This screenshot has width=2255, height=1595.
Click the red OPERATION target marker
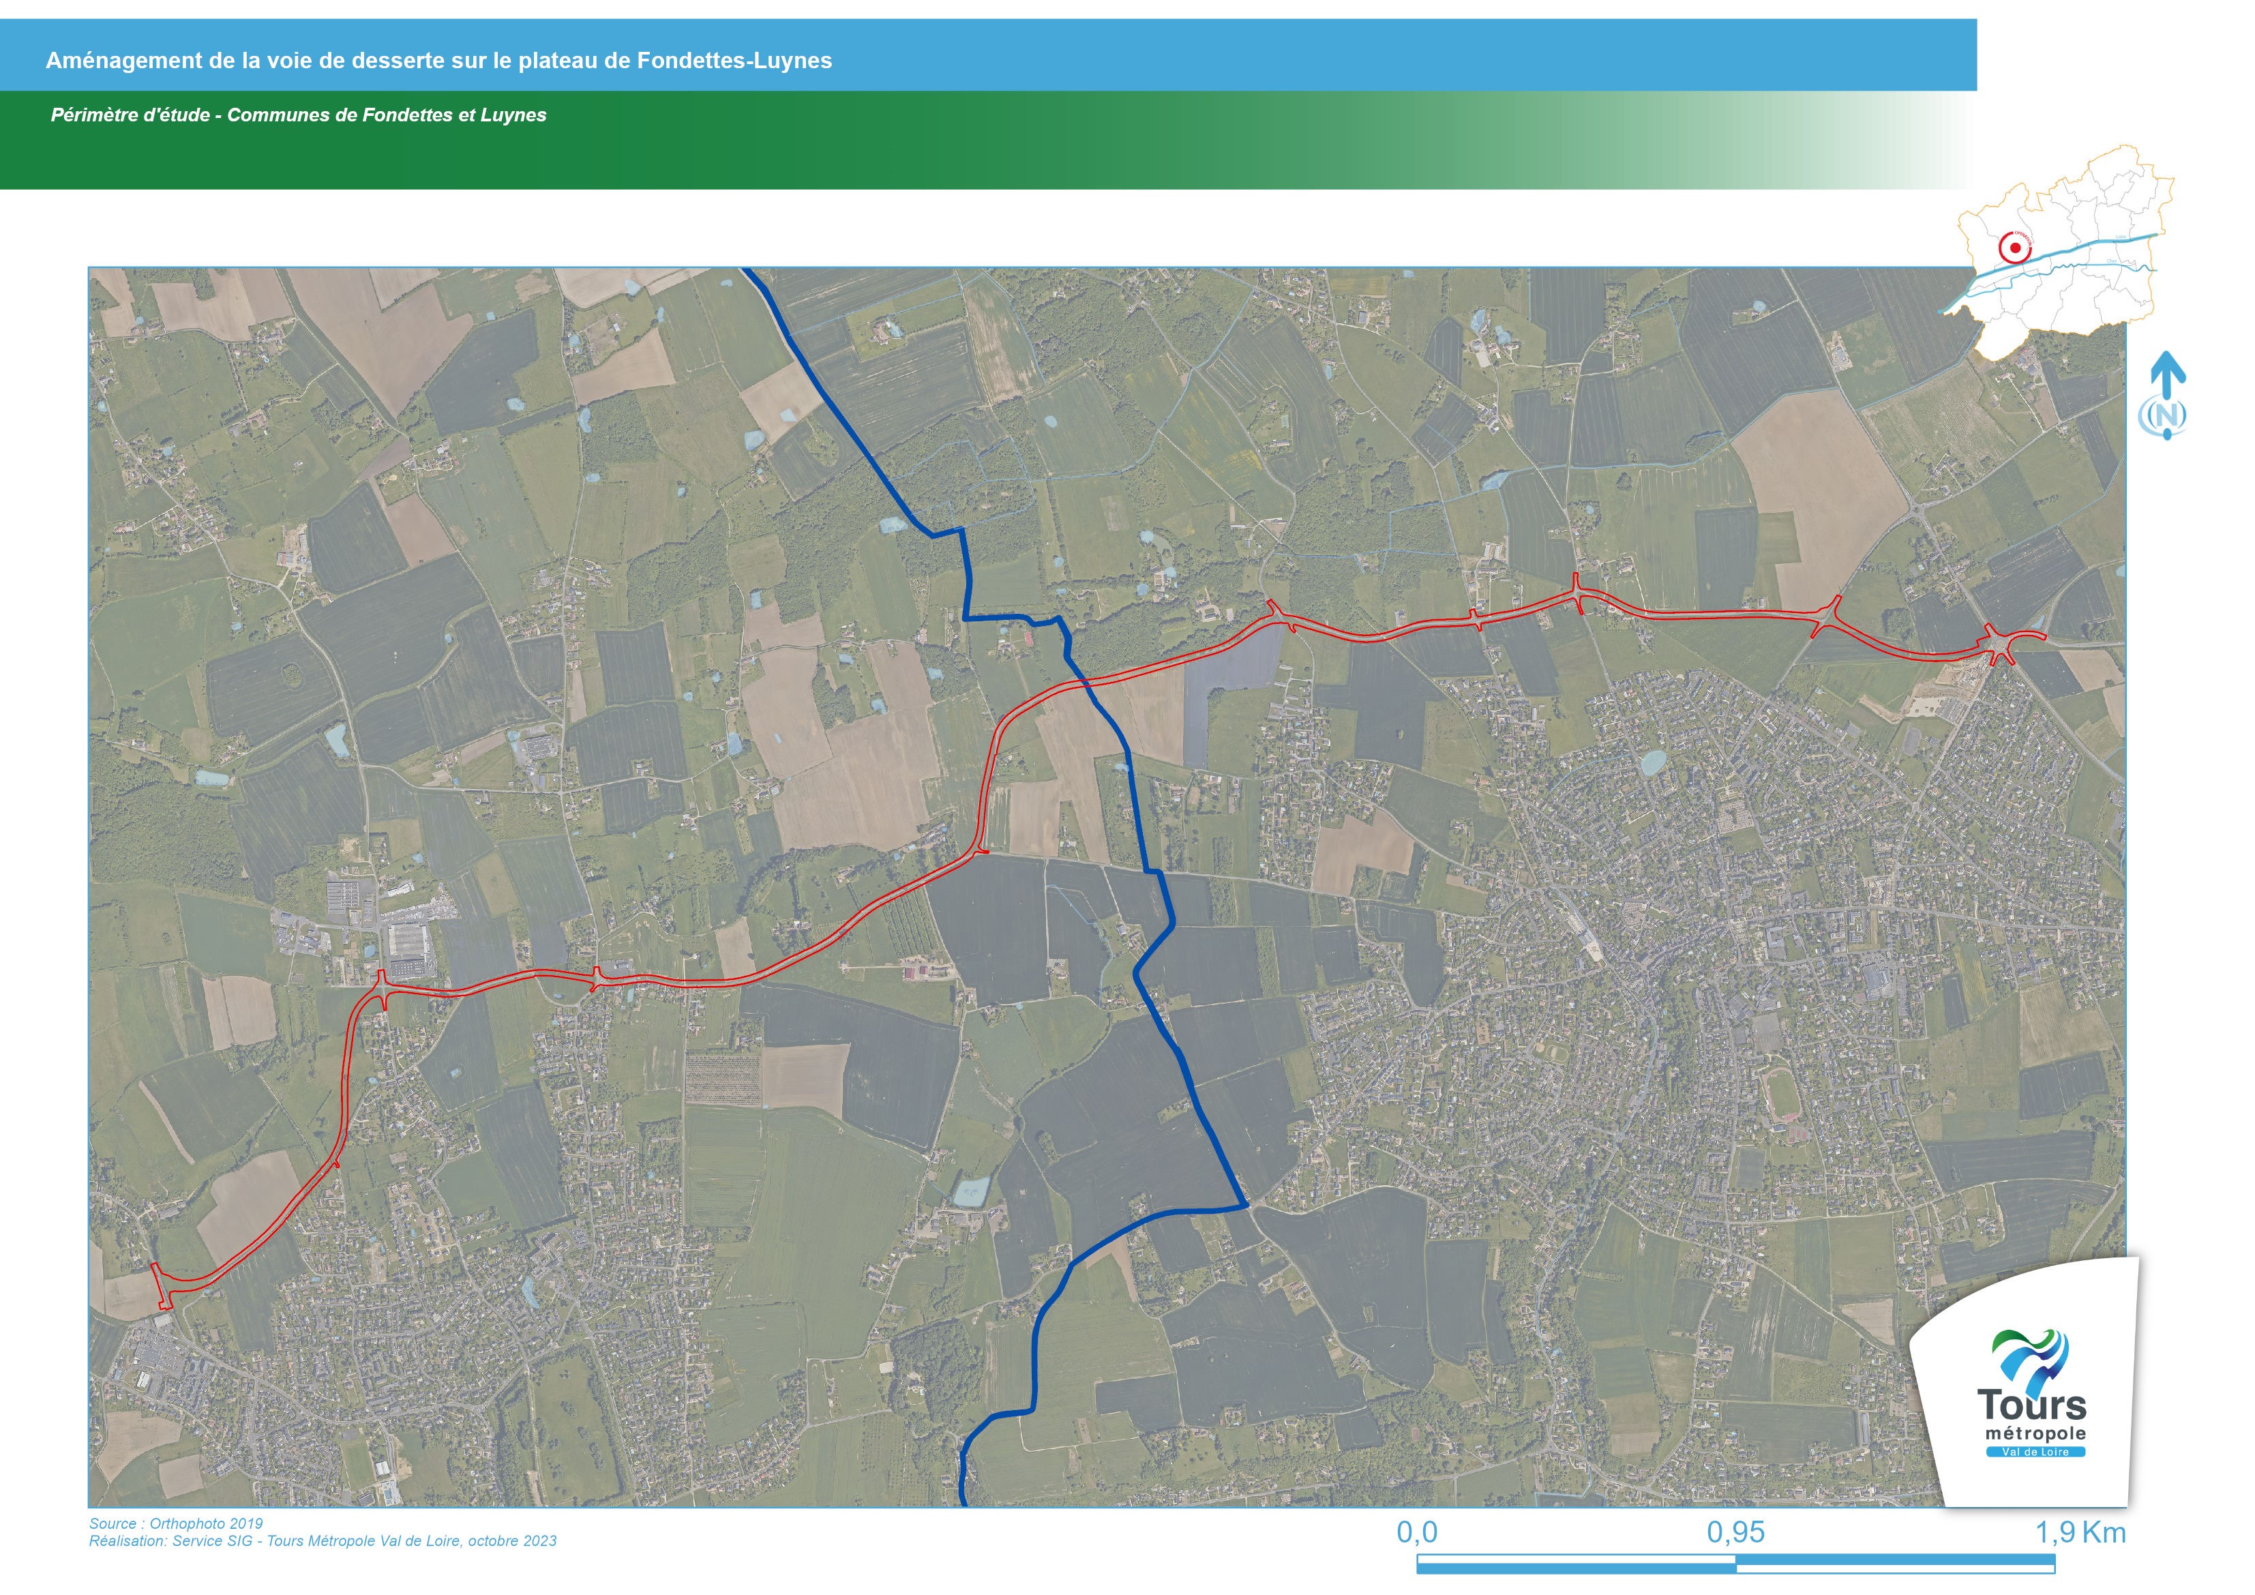[2016, 248]
